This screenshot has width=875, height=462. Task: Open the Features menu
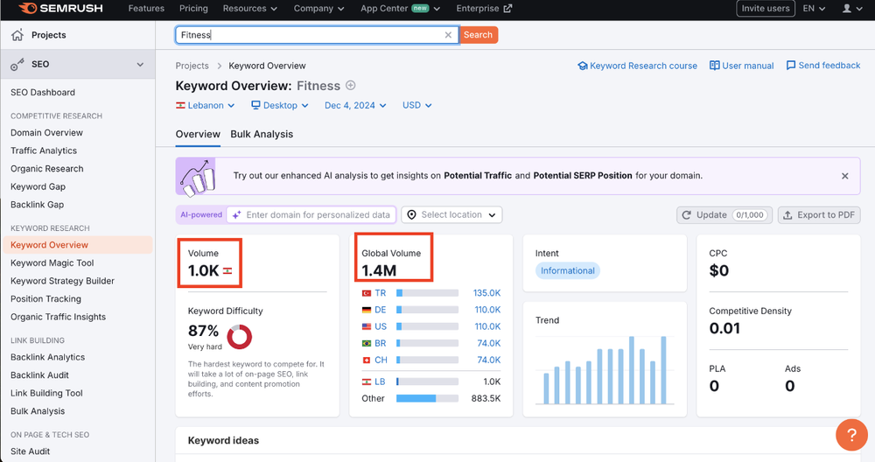(146, 9)
